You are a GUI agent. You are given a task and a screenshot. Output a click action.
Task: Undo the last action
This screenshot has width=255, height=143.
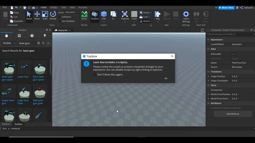[x=16, y=8]
